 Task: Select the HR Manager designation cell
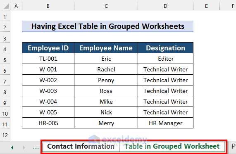[x=166, y=123]
